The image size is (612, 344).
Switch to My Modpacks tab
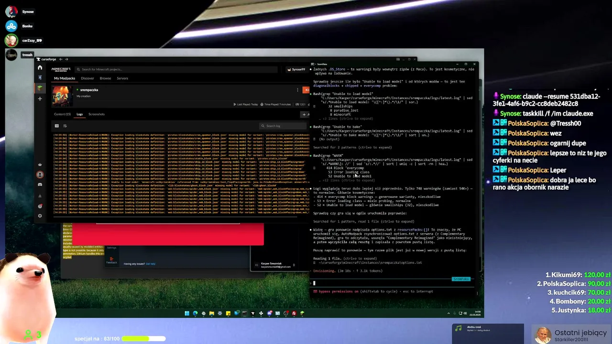coord(65,78)
